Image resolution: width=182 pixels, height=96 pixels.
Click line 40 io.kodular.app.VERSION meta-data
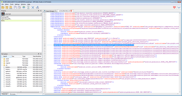pyautogui.click(x=87, y=38)
